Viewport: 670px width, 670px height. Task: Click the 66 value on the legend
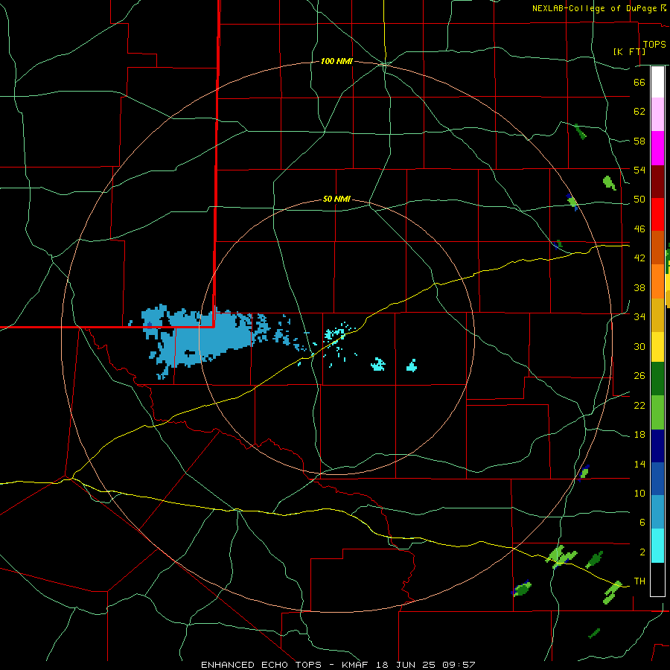coord(639,82)
